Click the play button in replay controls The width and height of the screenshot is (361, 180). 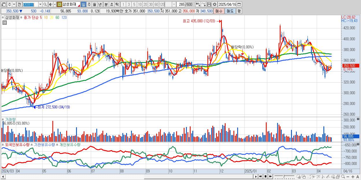(256, 176)
